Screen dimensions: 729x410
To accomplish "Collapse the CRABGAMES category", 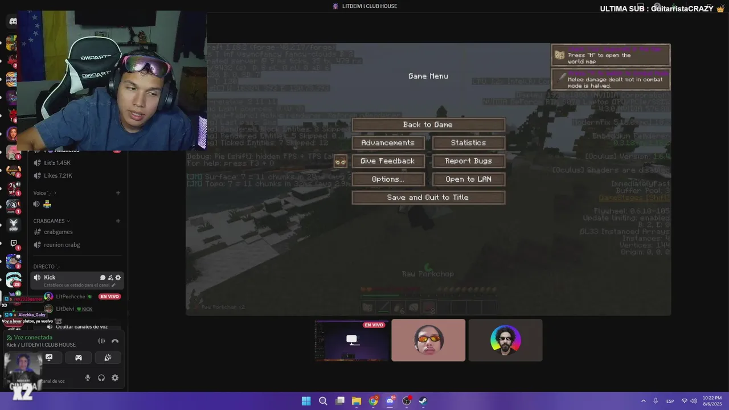I will point(51,221).
